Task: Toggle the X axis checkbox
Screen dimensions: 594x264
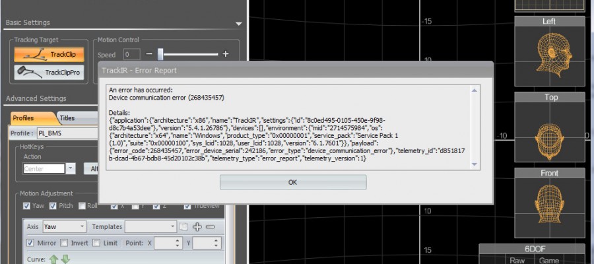Action: coord(114,206)
